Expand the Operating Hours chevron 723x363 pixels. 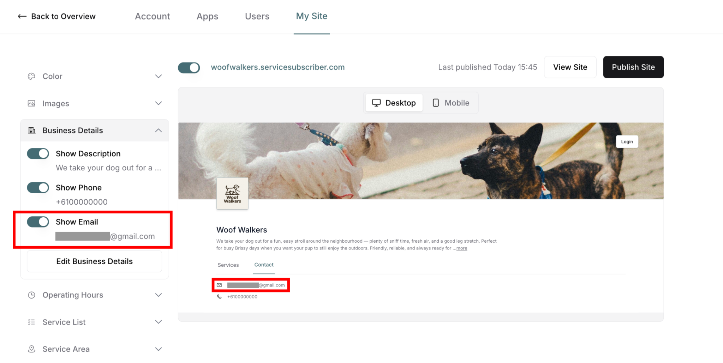pos(159,295)
